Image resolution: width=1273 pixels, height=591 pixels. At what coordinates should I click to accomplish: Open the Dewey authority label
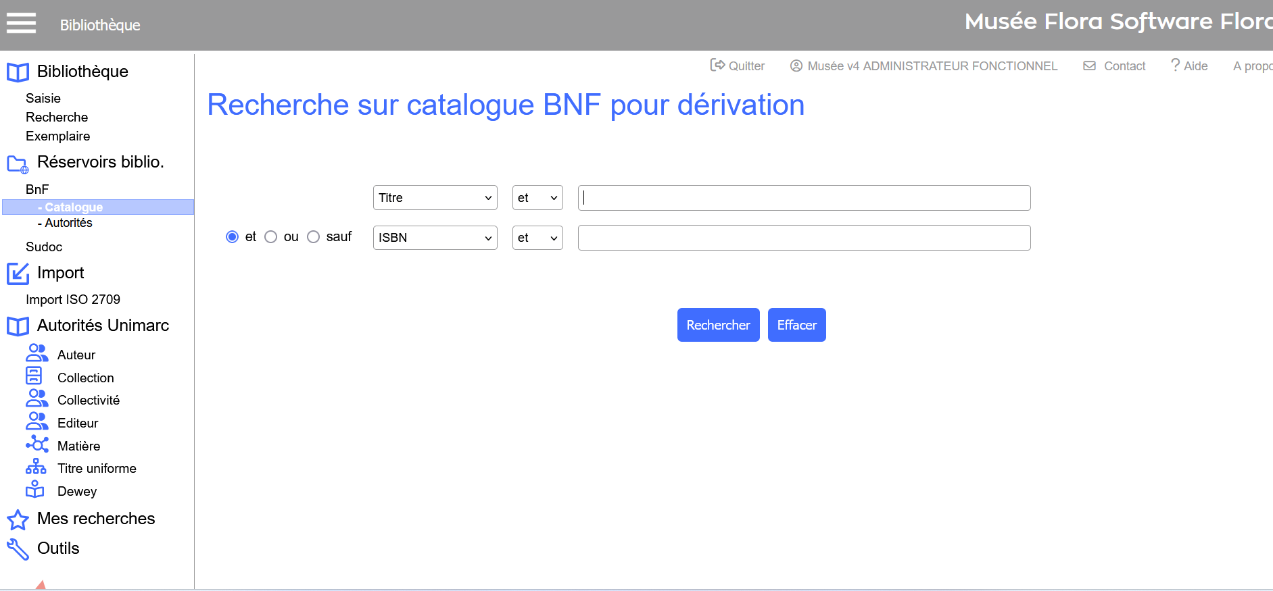(x=77, y=492)
